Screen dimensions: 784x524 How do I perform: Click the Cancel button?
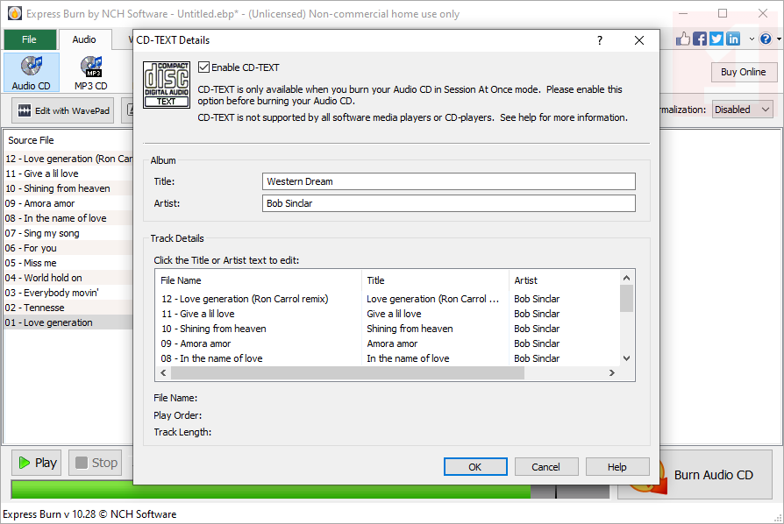pyautogui.click(x=546, y=466)
